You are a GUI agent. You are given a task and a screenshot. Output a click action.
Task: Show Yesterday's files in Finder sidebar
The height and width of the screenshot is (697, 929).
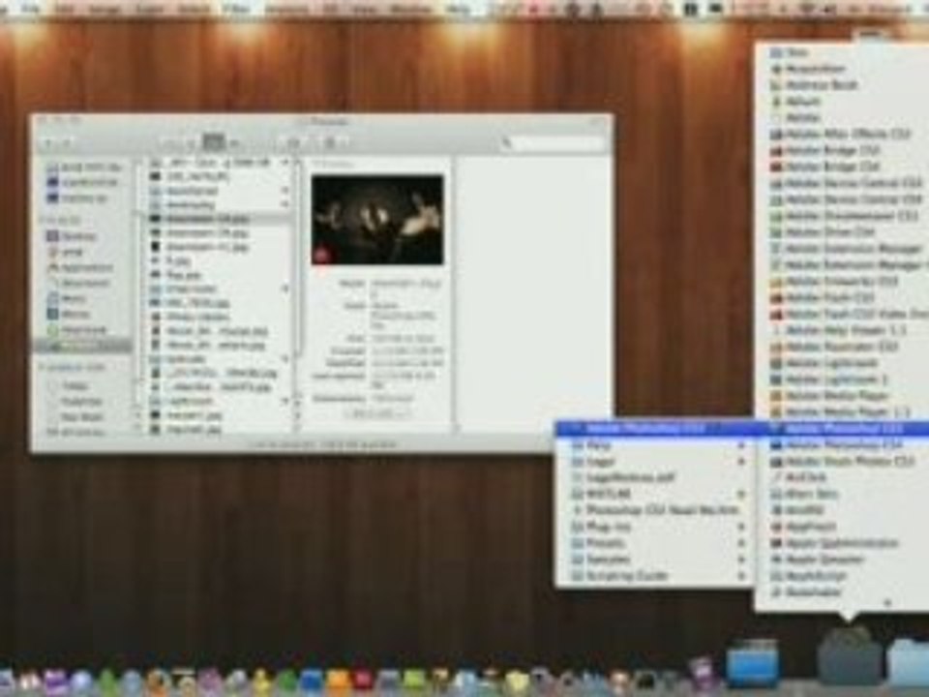pyautogui.click(x=75, y=401)
